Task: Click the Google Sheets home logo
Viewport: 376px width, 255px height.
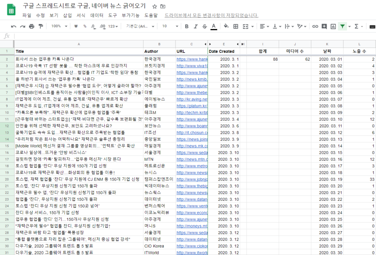Action: tap(11, 10)
